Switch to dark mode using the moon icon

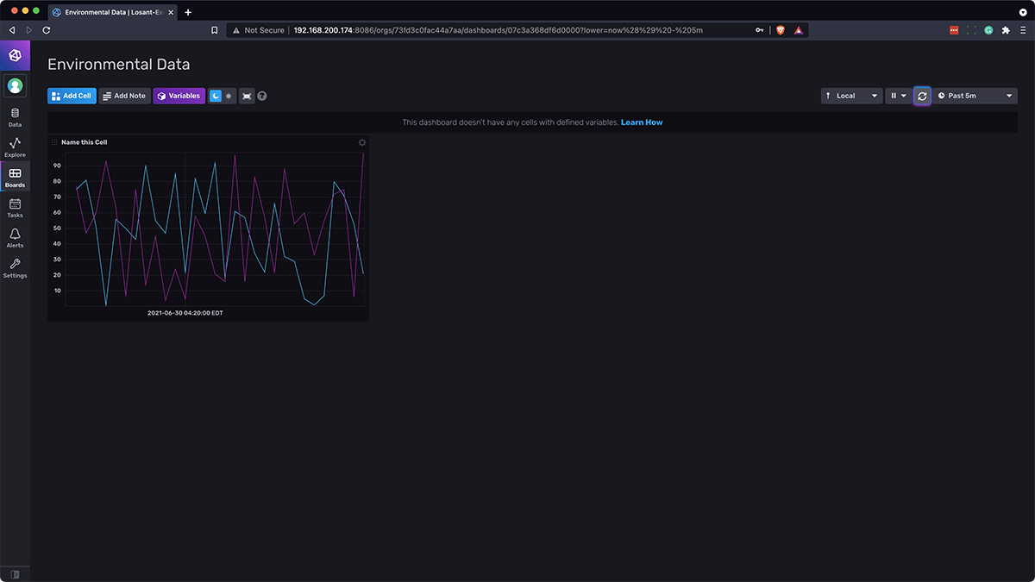[216, 96]
